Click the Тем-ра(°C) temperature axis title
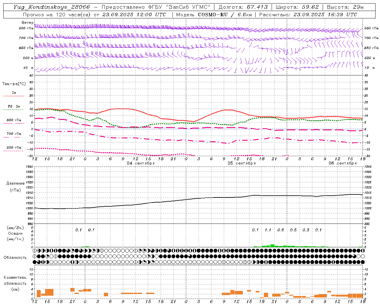This screenshot has height=304, width=380. click(14, 84)
